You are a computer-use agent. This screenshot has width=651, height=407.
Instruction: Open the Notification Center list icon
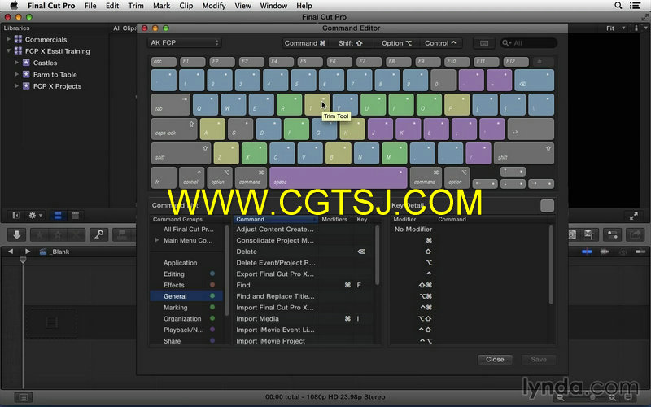[636, 6]
